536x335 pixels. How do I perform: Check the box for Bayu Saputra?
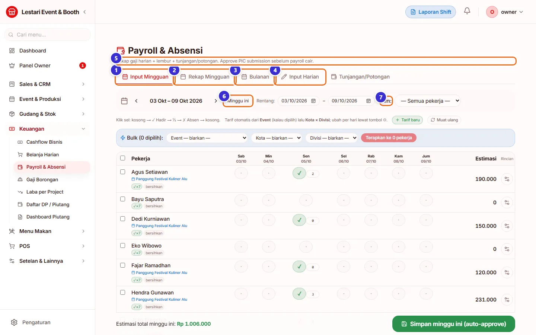[x=122, y=199]
